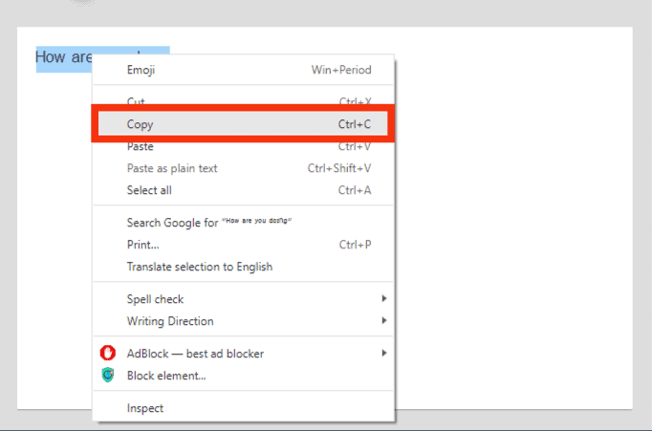Choose Cut in the context menu
Screen dimensions: 652x431
click(137, 101)
